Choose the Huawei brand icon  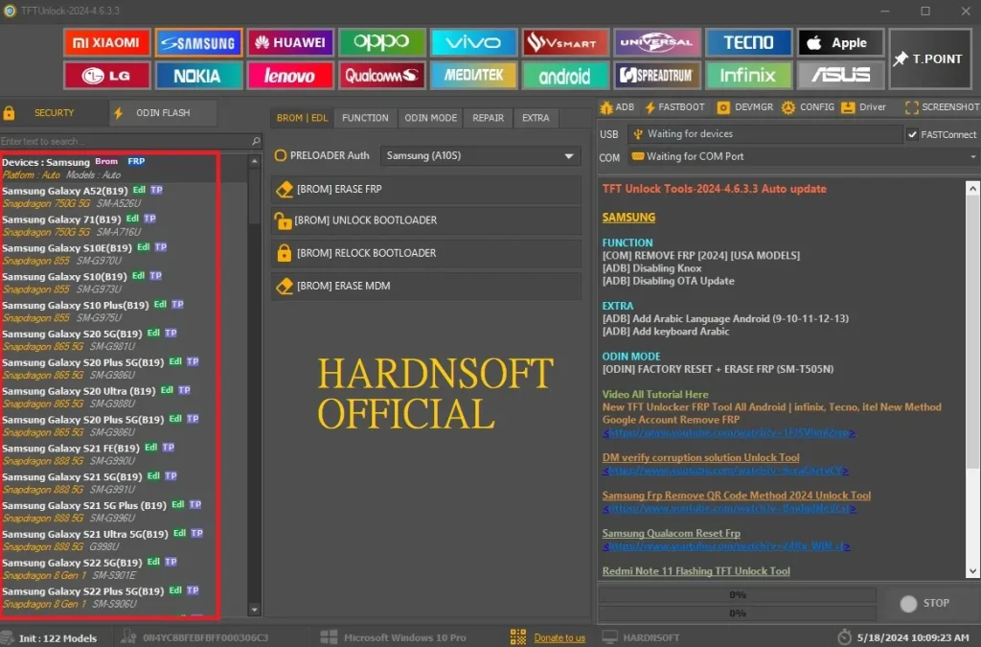click(289, 42)
